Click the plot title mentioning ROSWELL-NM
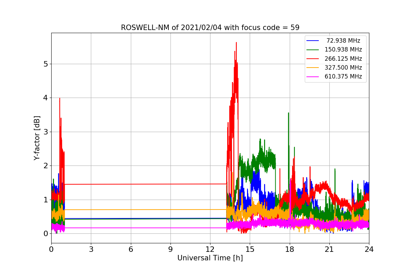 pyautogui.click(x=210, y=28)
